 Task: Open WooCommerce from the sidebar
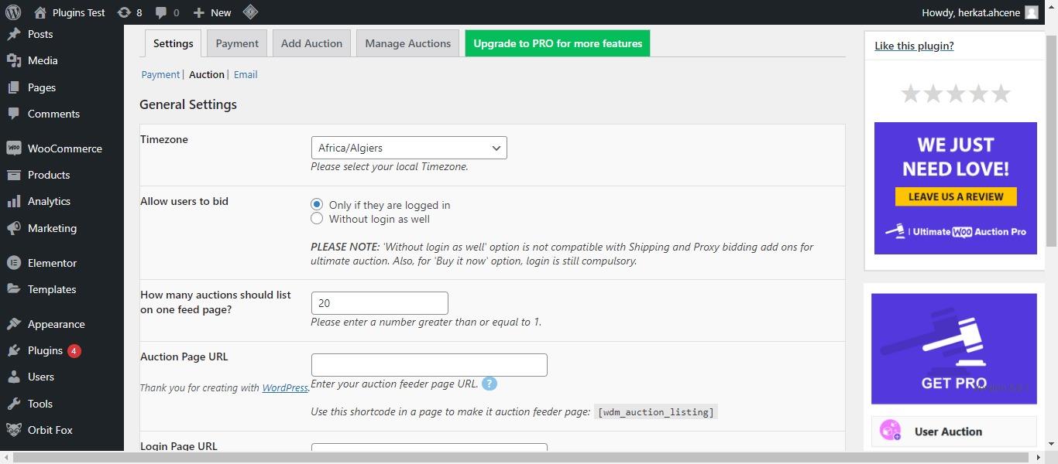tap(64, 148)
